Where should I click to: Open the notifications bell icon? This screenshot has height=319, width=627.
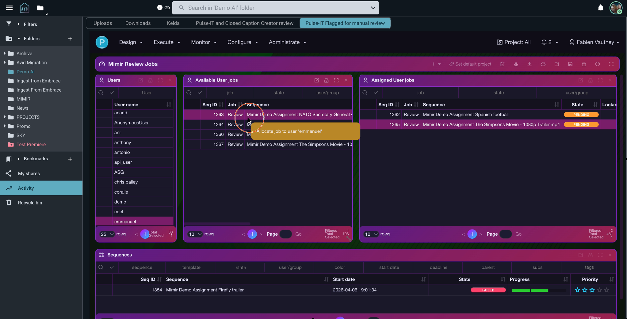point(601,8)
